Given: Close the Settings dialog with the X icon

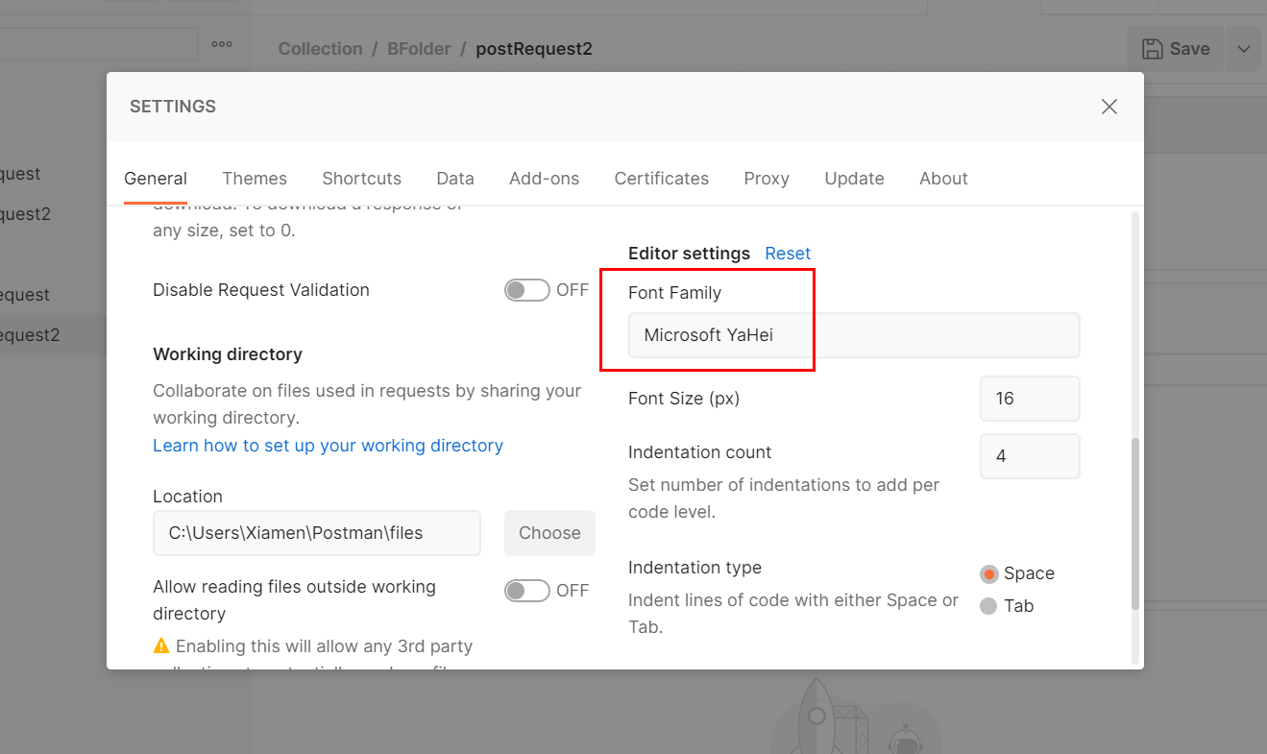Looking at the screenshot, I should click(x=1109, y=107).
